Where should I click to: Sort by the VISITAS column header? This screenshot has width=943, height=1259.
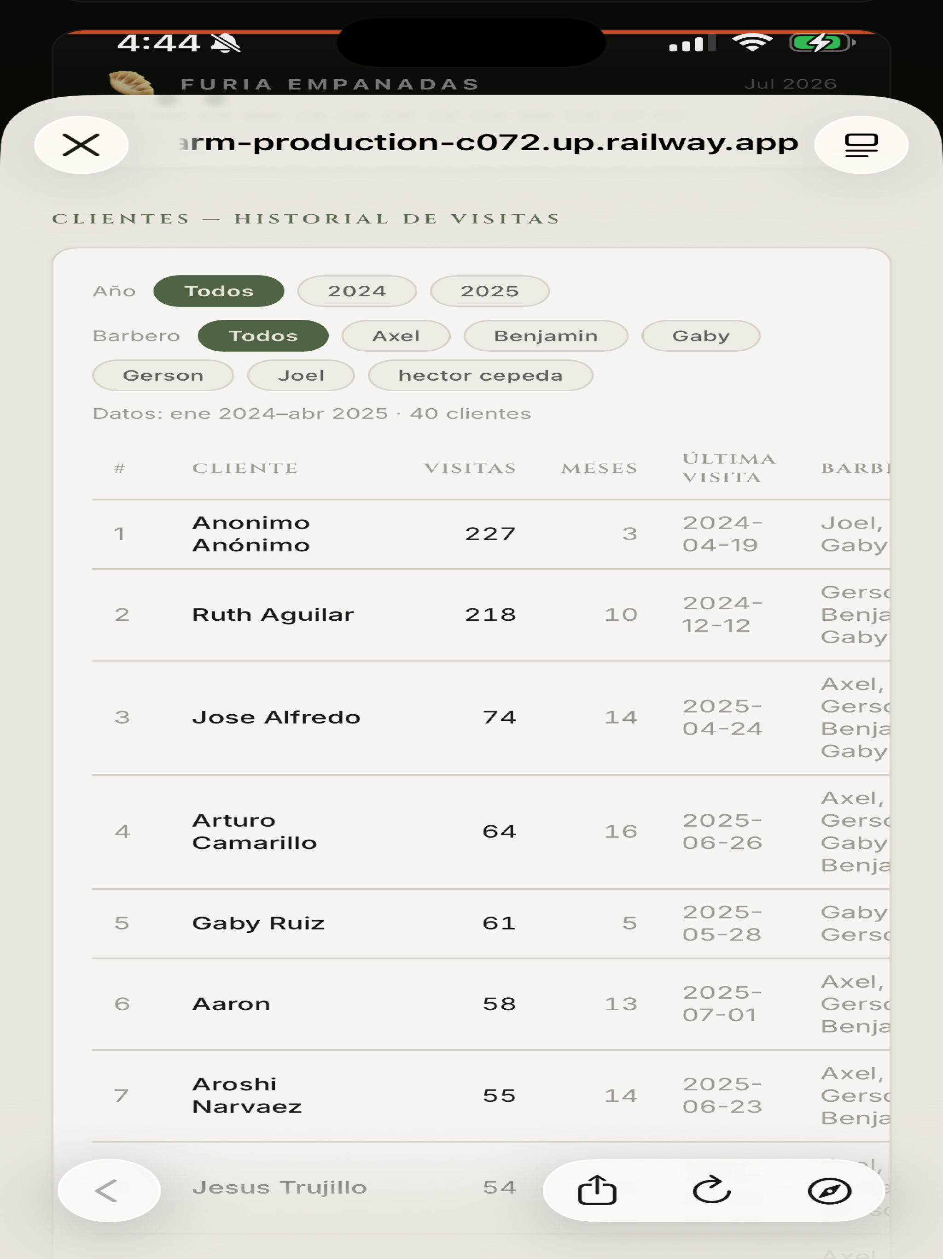pyautogui.click(x=471, y=468)
